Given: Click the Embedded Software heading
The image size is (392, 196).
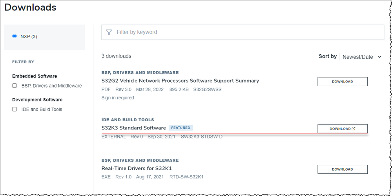Looking at the screenshot, I should pos(35,76).
